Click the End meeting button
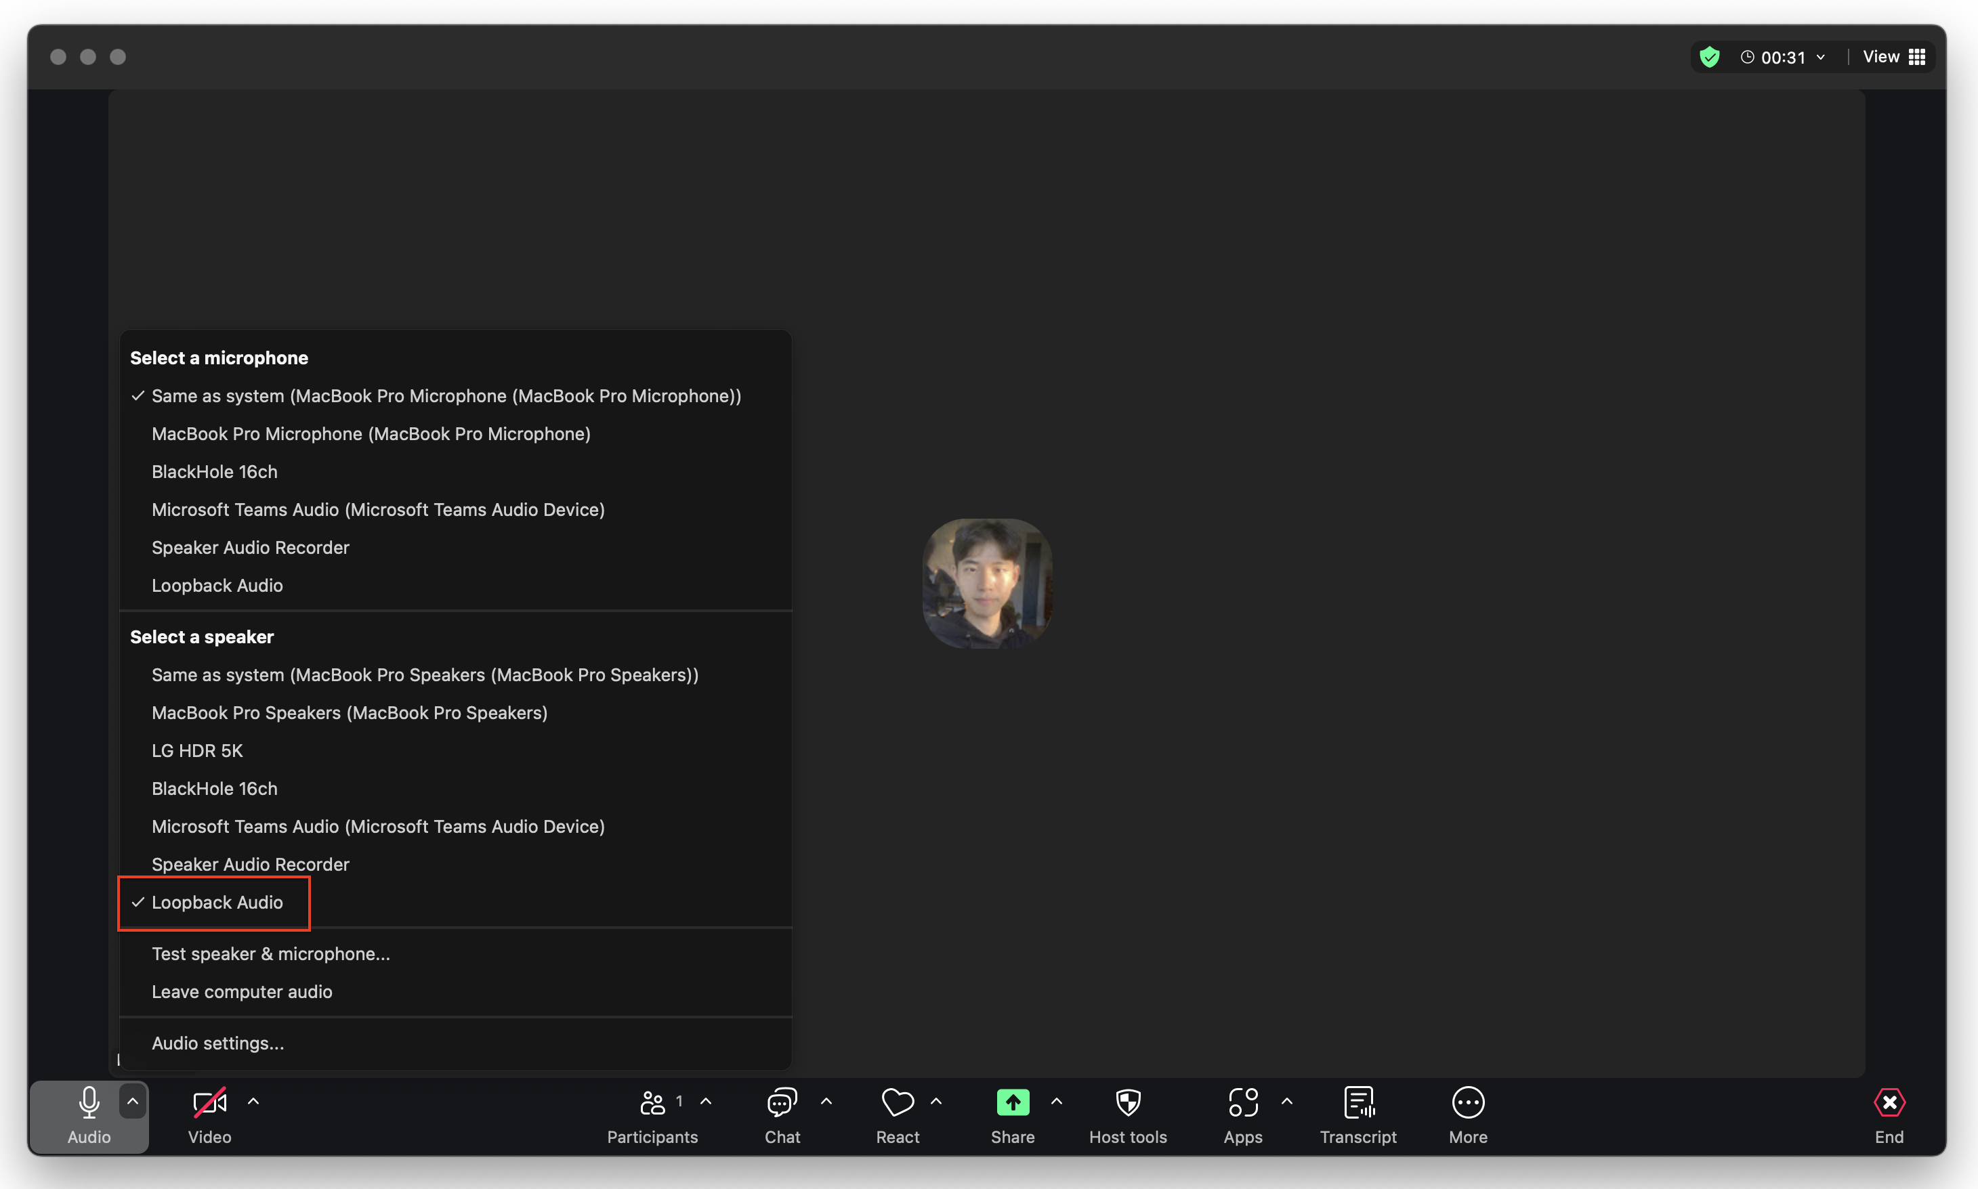 point(1888,1114)
